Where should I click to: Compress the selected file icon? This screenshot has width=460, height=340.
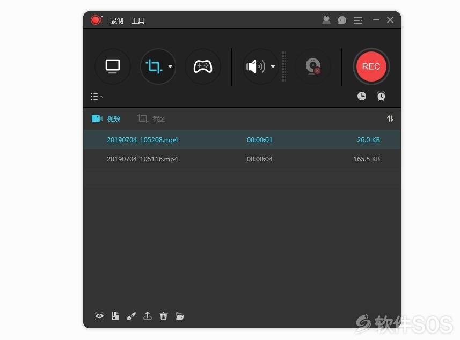point(115,316)
